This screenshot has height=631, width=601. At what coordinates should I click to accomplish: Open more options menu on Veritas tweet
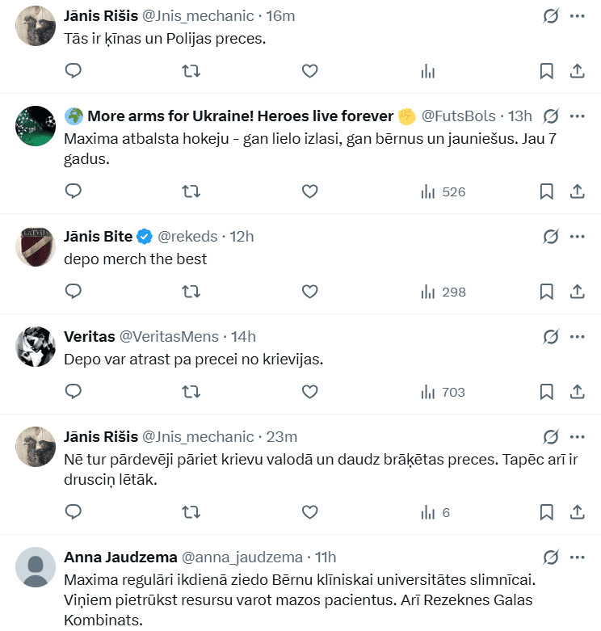click(x=577, y=337)
